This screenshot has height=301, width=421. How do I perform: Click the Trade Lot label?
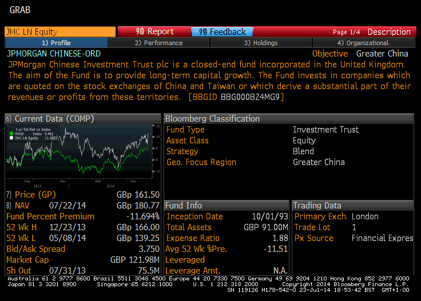[312, 227]
